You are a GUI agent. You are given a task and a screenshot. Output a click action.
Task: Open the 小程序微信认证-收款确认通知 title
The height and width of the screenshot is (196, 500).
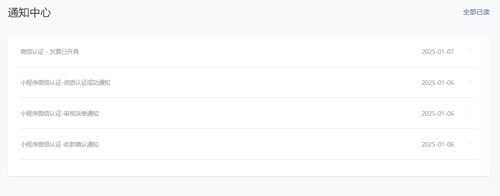click(60, 144)
